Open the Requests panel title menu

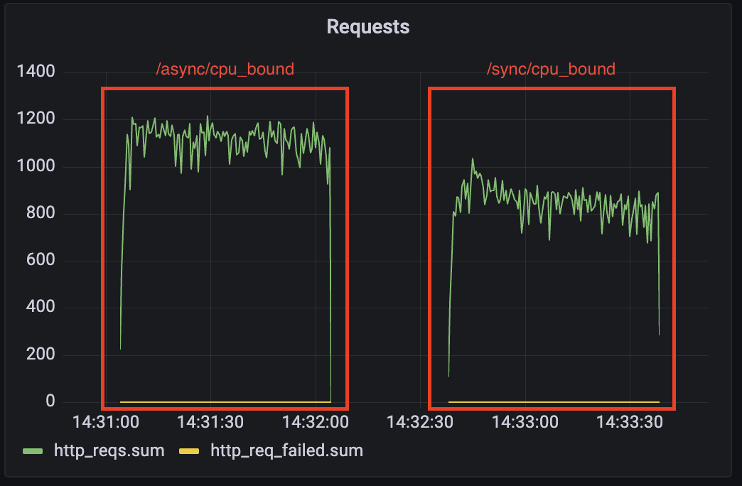coord(367,27)
